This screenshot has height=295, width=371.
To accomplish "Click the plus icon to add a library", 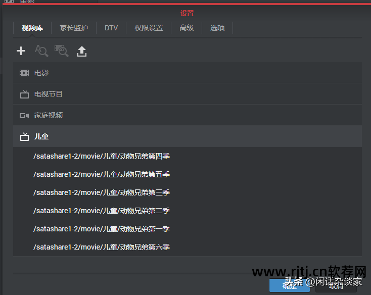I will pyautogui.click(x=21, y=51).
